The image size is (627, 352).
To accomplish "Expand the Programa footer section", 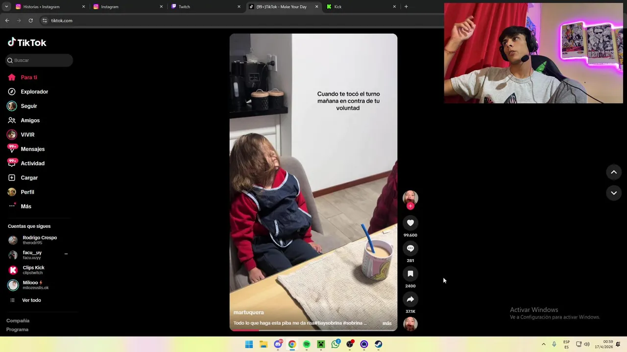I will pos(17,330).
